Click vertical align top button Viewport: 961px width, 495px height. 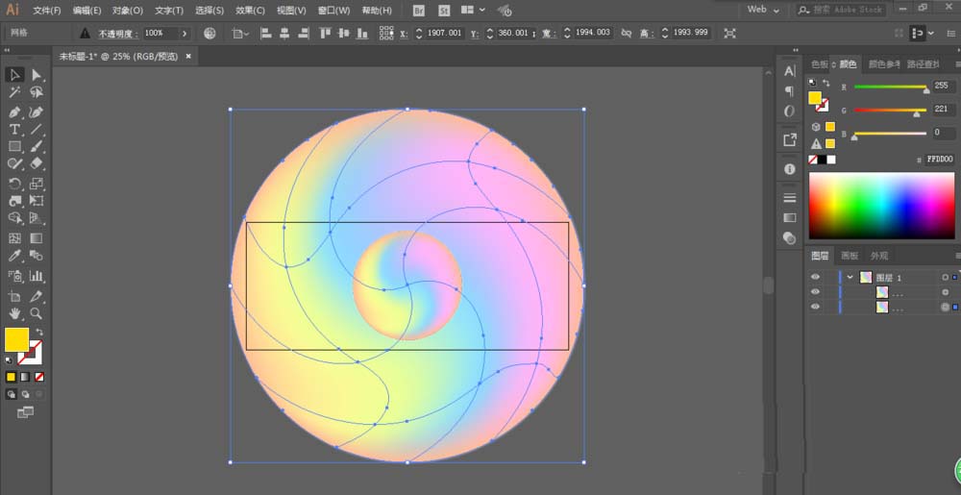[x=327, y=33]
